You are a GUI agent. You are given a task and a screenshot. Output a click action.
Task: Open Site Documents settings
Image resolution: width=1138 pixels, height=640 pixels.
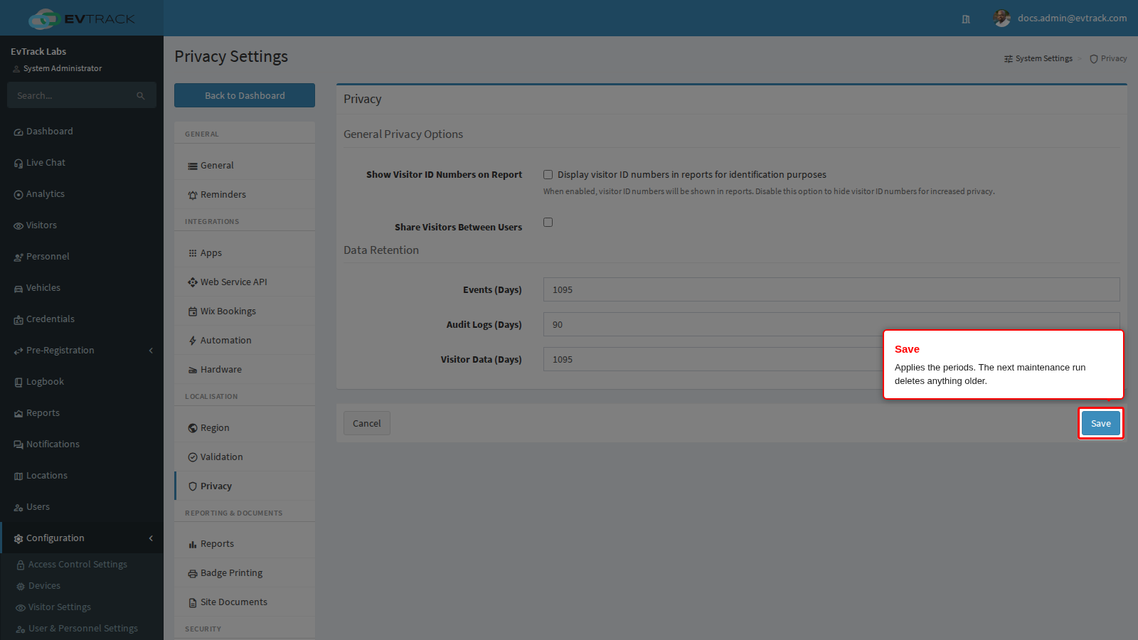pos(245,602)
